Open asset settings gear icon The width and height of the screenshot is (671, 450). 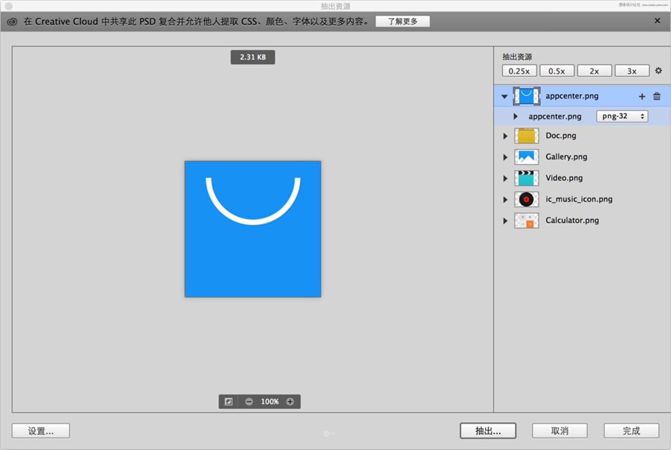658,70
